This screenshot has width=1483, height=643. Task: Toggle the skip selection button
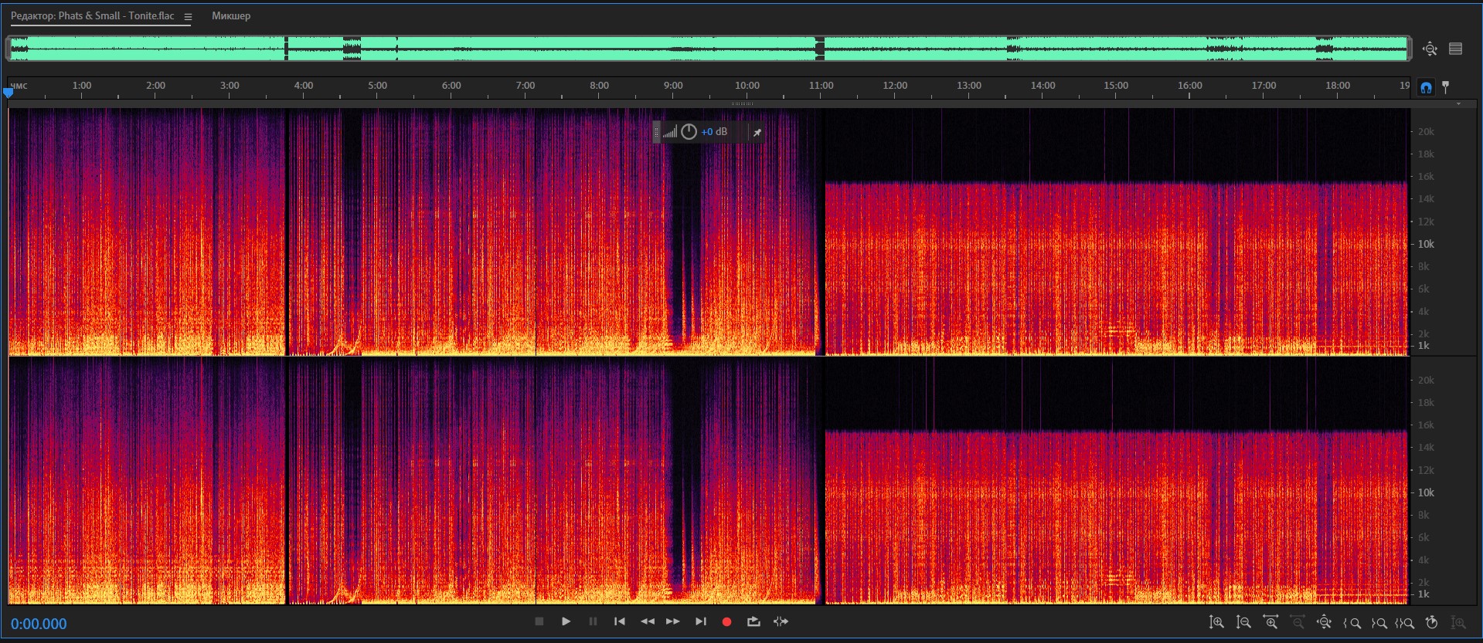[x=781, y=621]
